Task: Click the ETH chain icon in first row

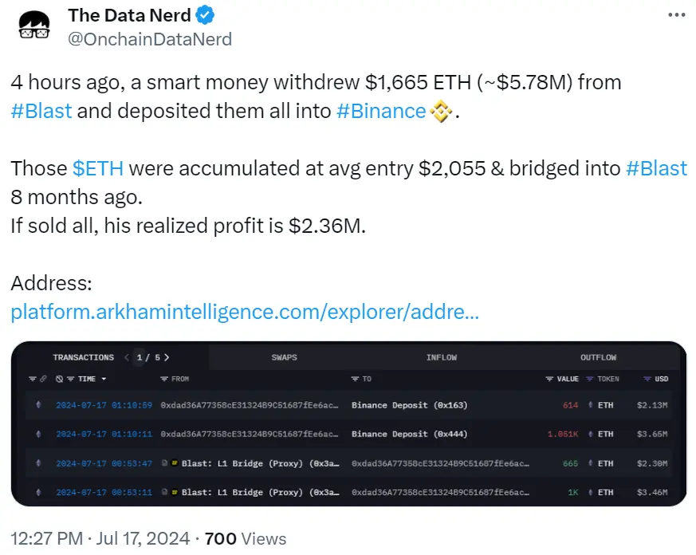Action: [39, 405]
